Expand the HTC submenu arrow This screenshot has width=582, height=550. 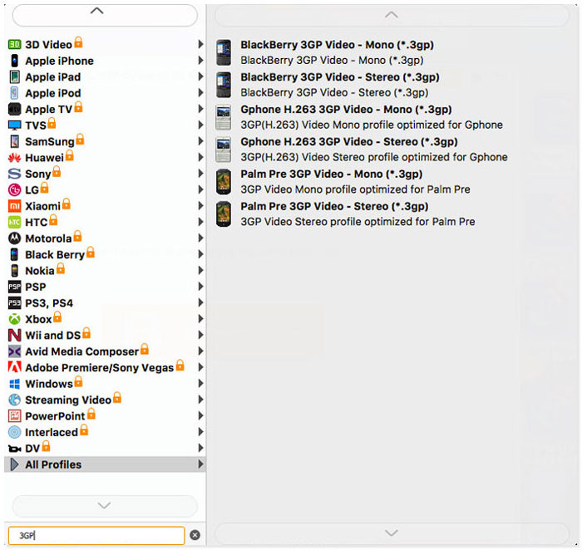click(x=201, y=222)
